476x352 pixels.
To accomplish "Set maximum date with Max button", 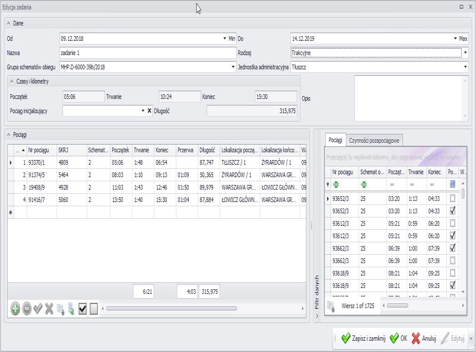I will click(464, 39).
